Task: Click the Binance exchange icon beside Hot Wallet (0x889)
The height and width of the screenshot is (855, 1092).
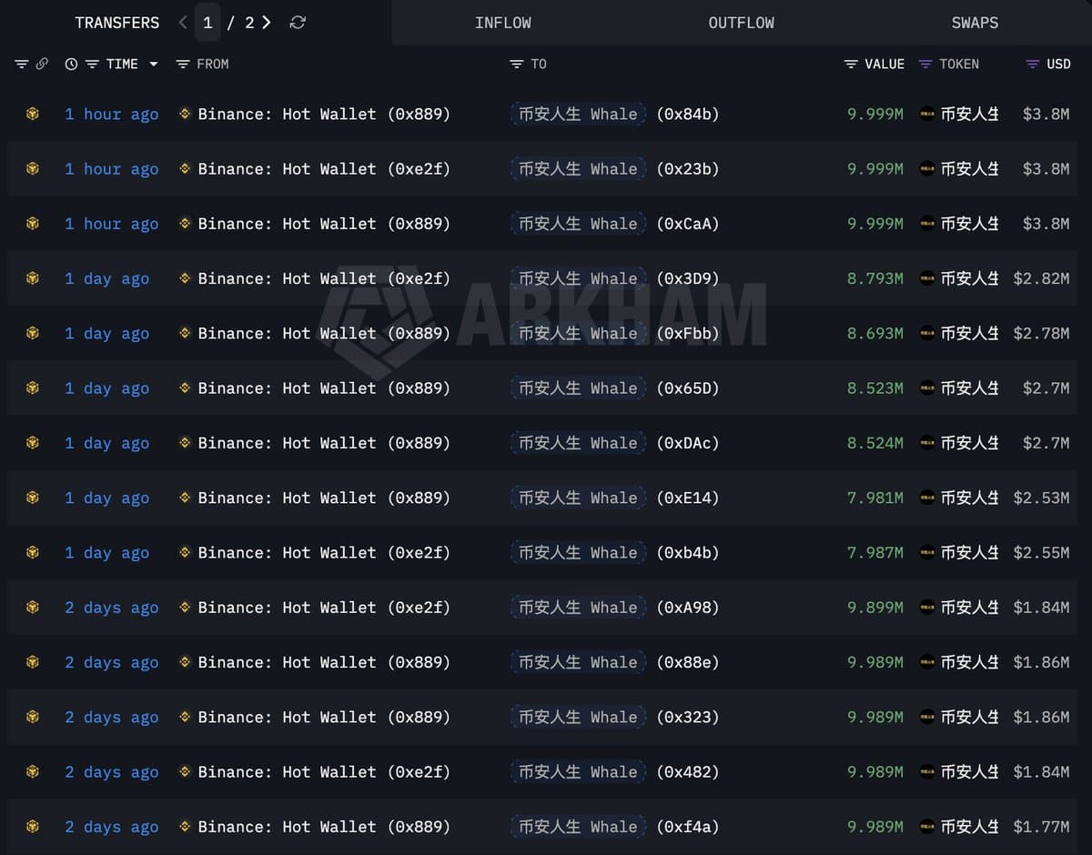Action: pos(185,114)
